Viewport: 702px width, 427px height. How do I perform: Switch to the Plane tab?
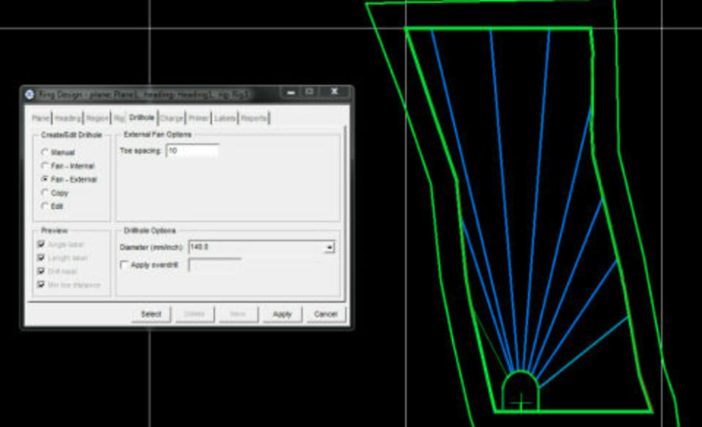pyautogui.click(x=42, y=118)
